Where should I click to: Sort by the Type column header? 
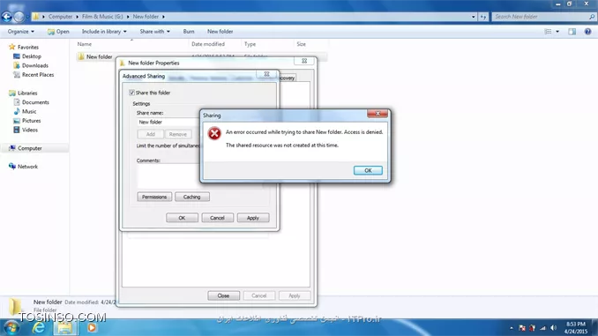[x=250, y=44]
